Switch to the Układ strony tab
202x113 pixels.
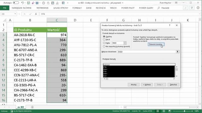coord(61,8)
